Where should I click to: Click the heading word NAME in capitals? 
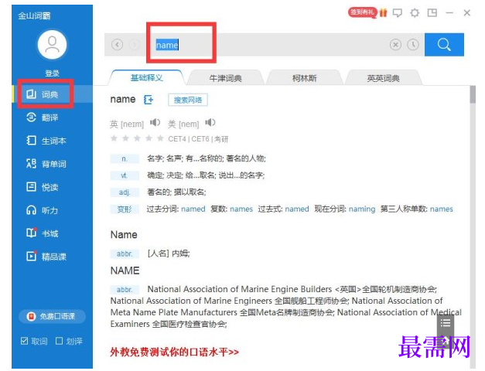point(125,271)
